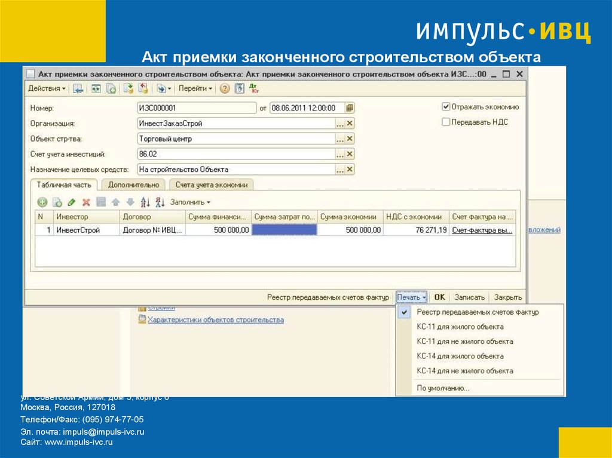This screenshot has width=612, height=458.
Task: Select По умолчанию... in print menu
Action: (480, 388)
